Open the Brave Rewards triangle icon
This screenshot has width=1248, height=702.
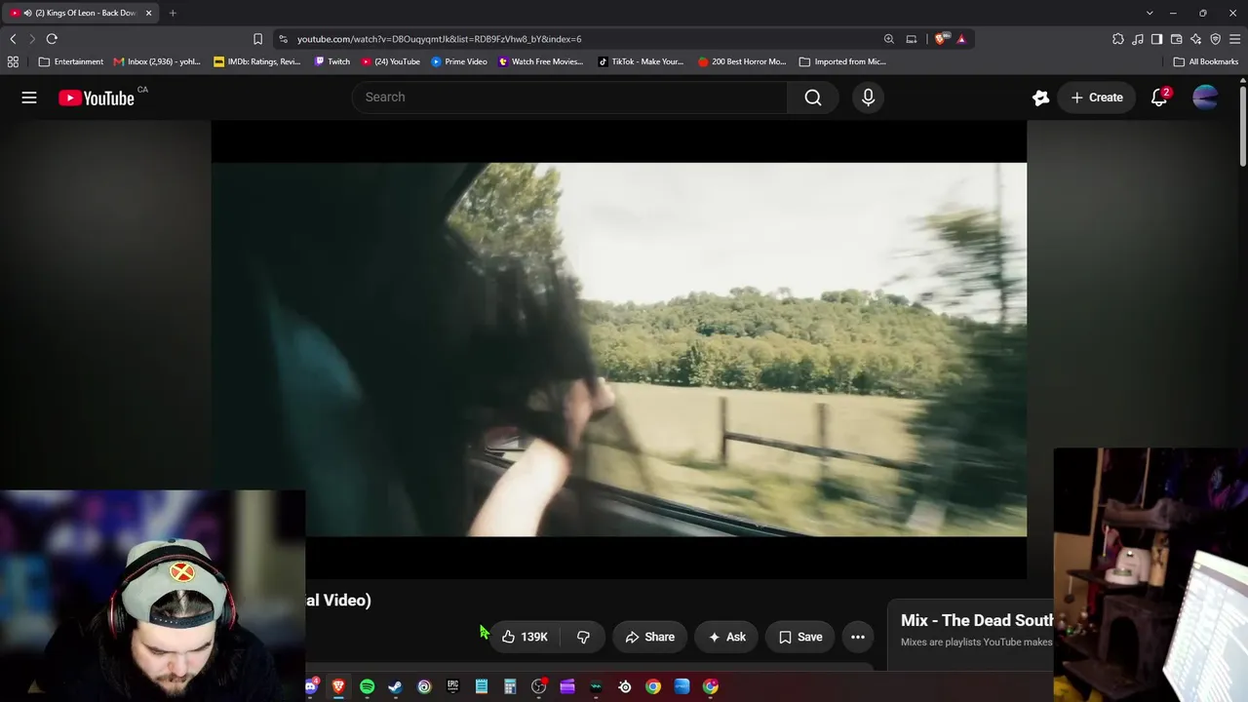tap(961, 39)
